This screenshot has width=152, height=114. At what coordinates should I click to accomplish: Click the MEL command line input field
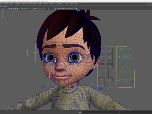(x=101, y=112)
